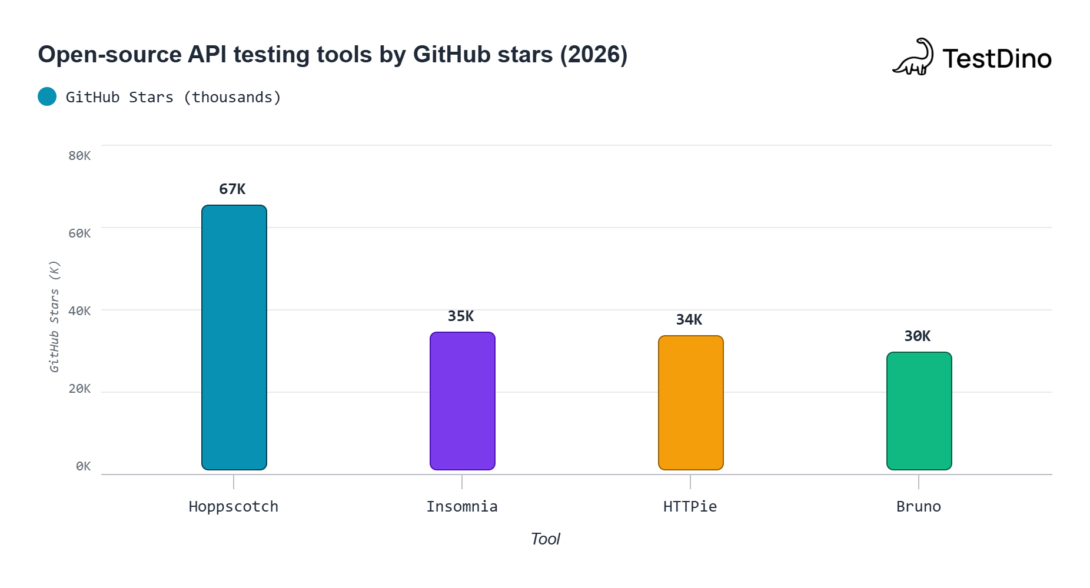Click the GitHub Stars (K) y-axis title
Image resolution: width=1090 pixels, height=588 pixels.
click(54, 316)
